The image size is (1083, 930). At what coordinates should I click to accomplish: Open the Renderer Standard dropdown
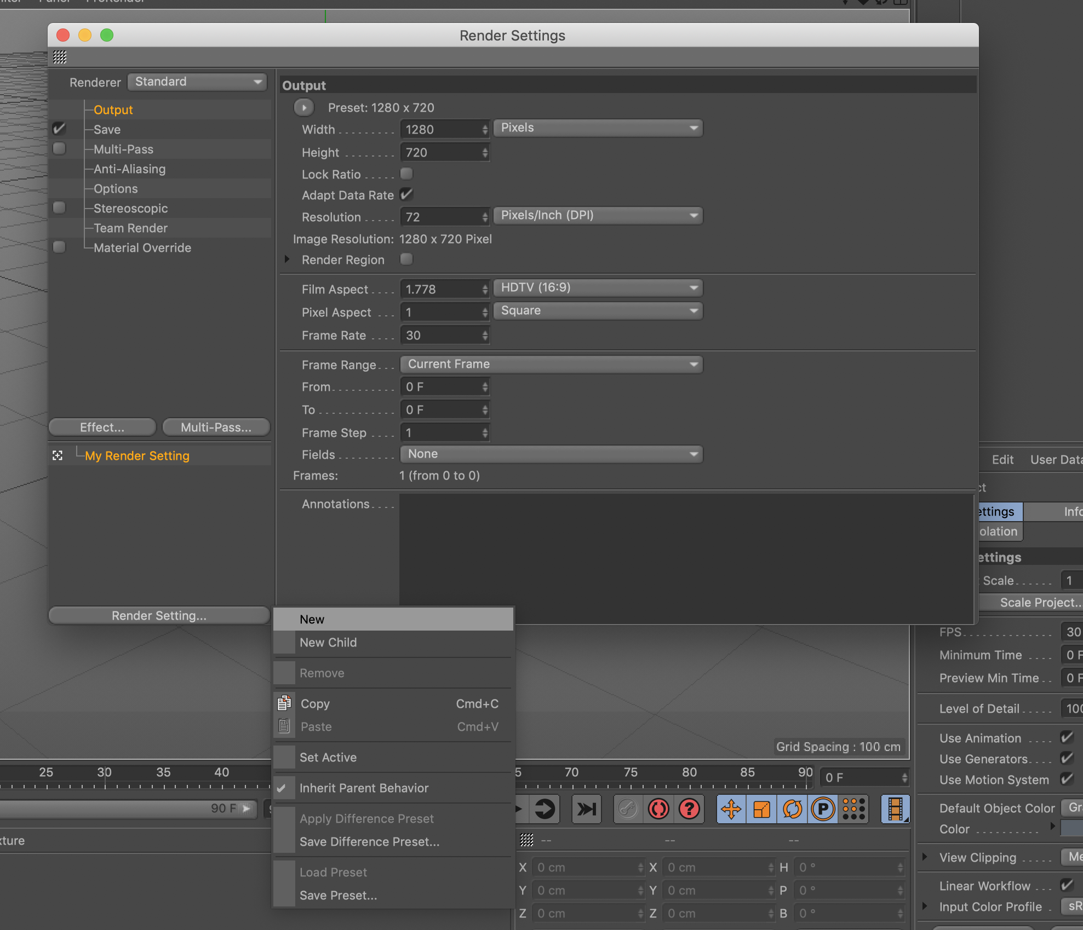coord(197,82)
